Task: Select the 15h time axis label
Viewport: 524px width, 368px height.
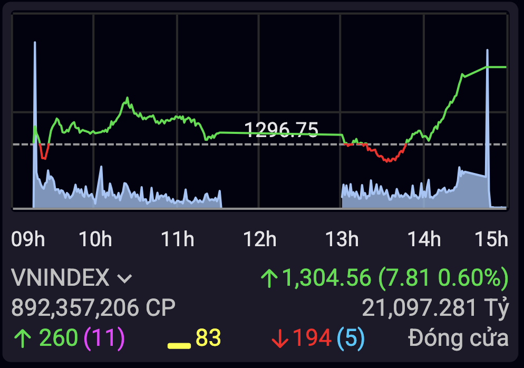Action: pos(491,239)
